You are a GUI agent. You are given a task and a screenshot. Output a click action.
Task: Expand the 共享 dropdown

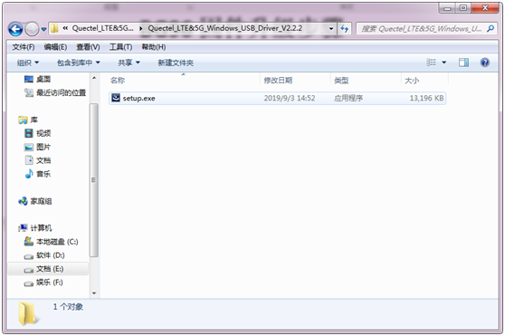click(129, 62)
